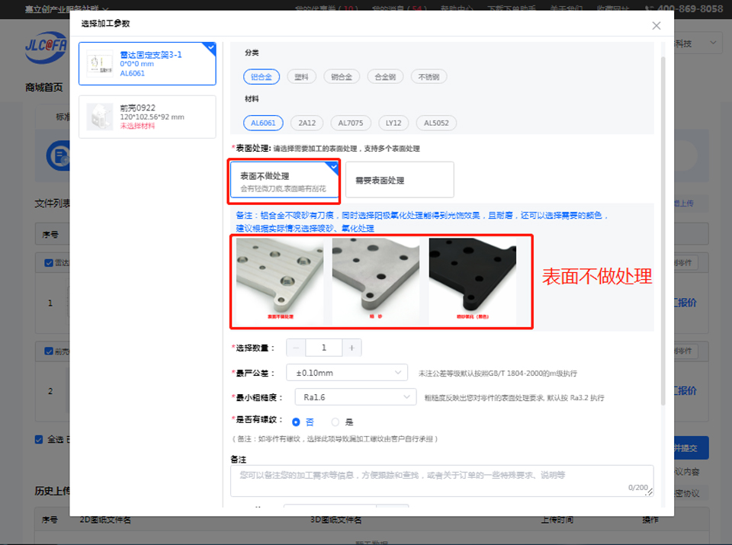Choose the 铜合金 category

[x=342, y=77]
